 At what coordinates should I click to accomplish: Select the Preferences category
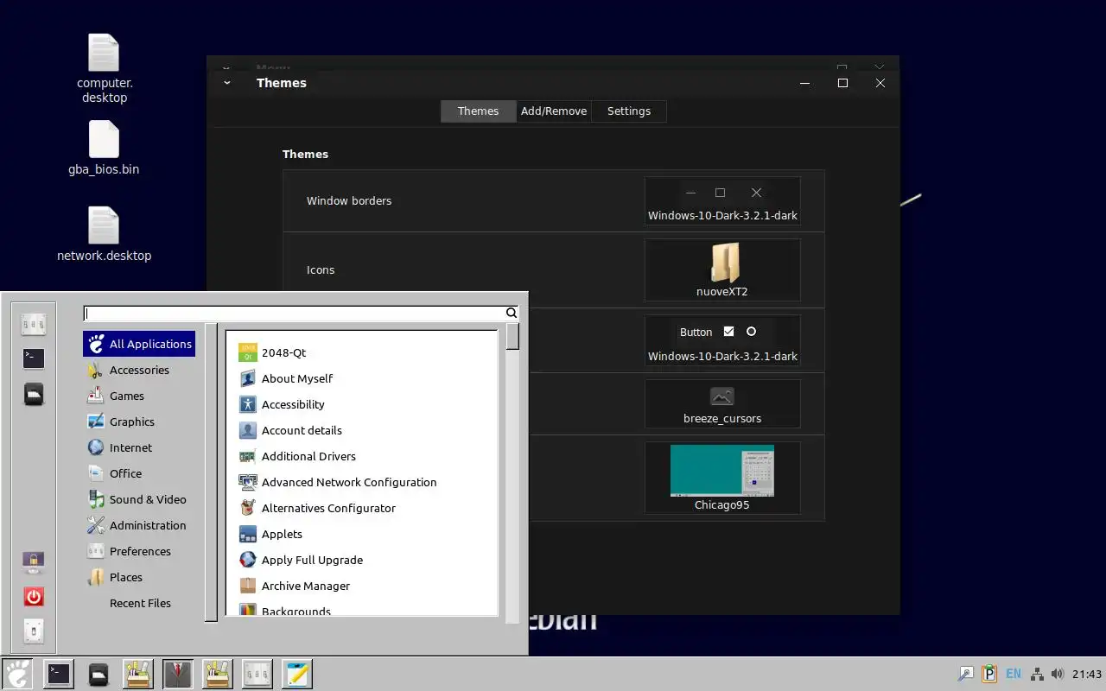click(x=139, y=551)
